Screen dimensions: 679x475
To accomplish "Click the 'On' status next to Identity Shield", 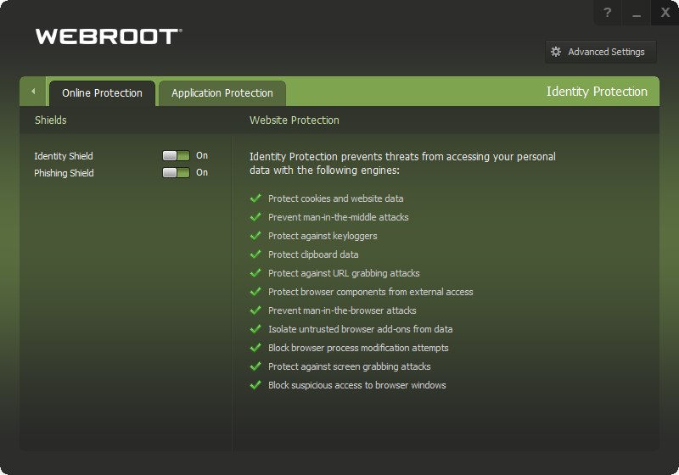I will click(202, 156).
